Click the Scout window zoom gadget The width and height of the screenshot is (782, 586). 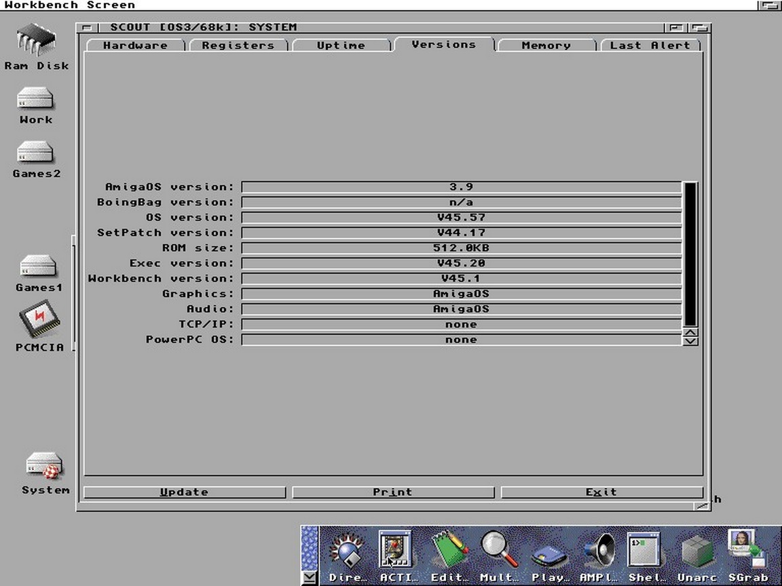coord(676,27)
